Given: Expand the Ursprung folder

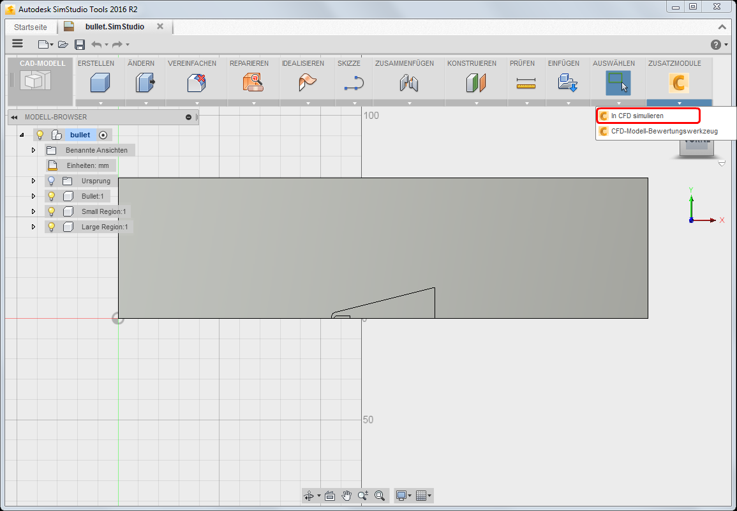Looking at the screenshot, I should pyautogui.click(x=33, y=181).
